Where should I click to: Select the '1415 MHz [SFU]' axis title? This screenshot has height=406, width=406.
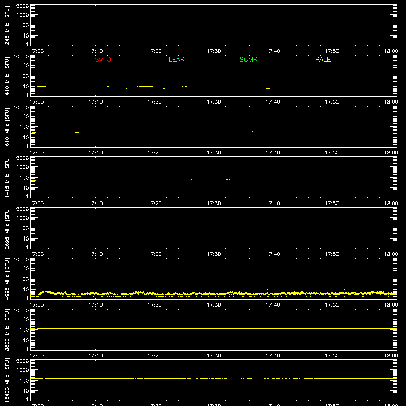(7, 177)
